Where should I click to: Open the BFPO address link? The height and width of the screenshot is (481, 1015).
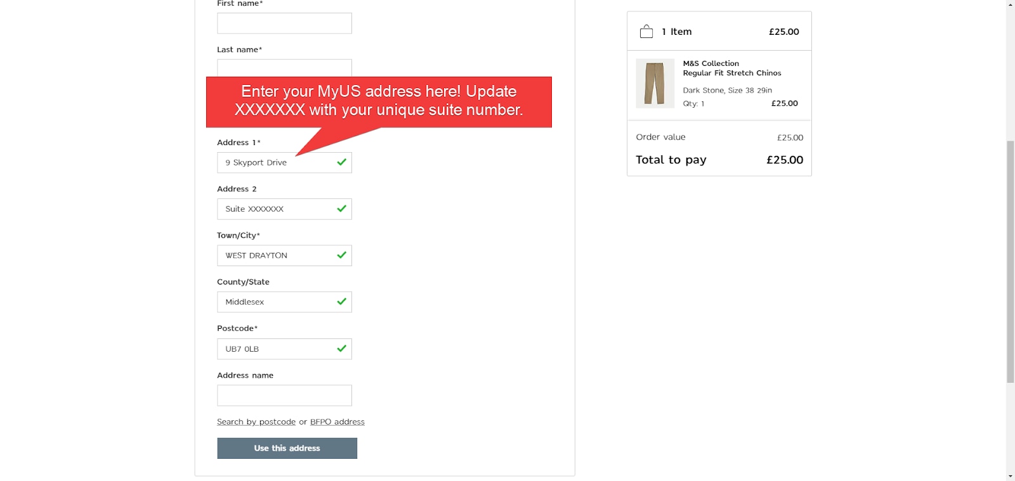[x=337, y=422]
